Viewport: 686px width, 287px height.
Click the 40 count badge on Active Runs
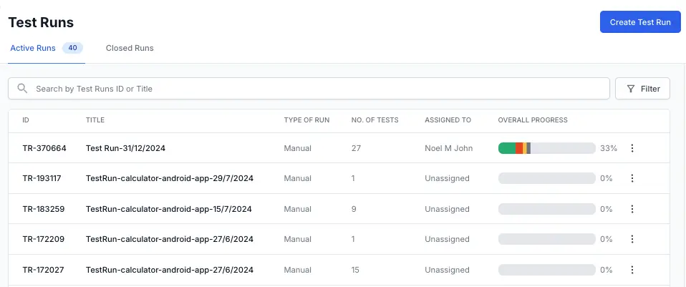click(72, 48)
